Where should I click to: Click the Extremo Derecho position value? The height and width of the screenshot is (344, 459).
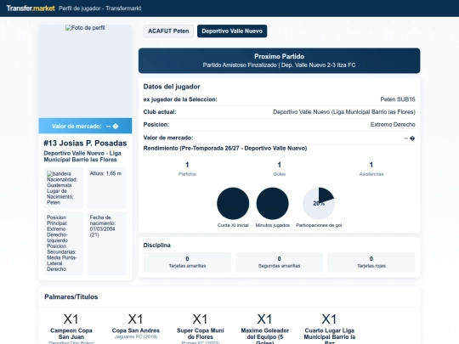pyautogui.click(x=393, y=125)
